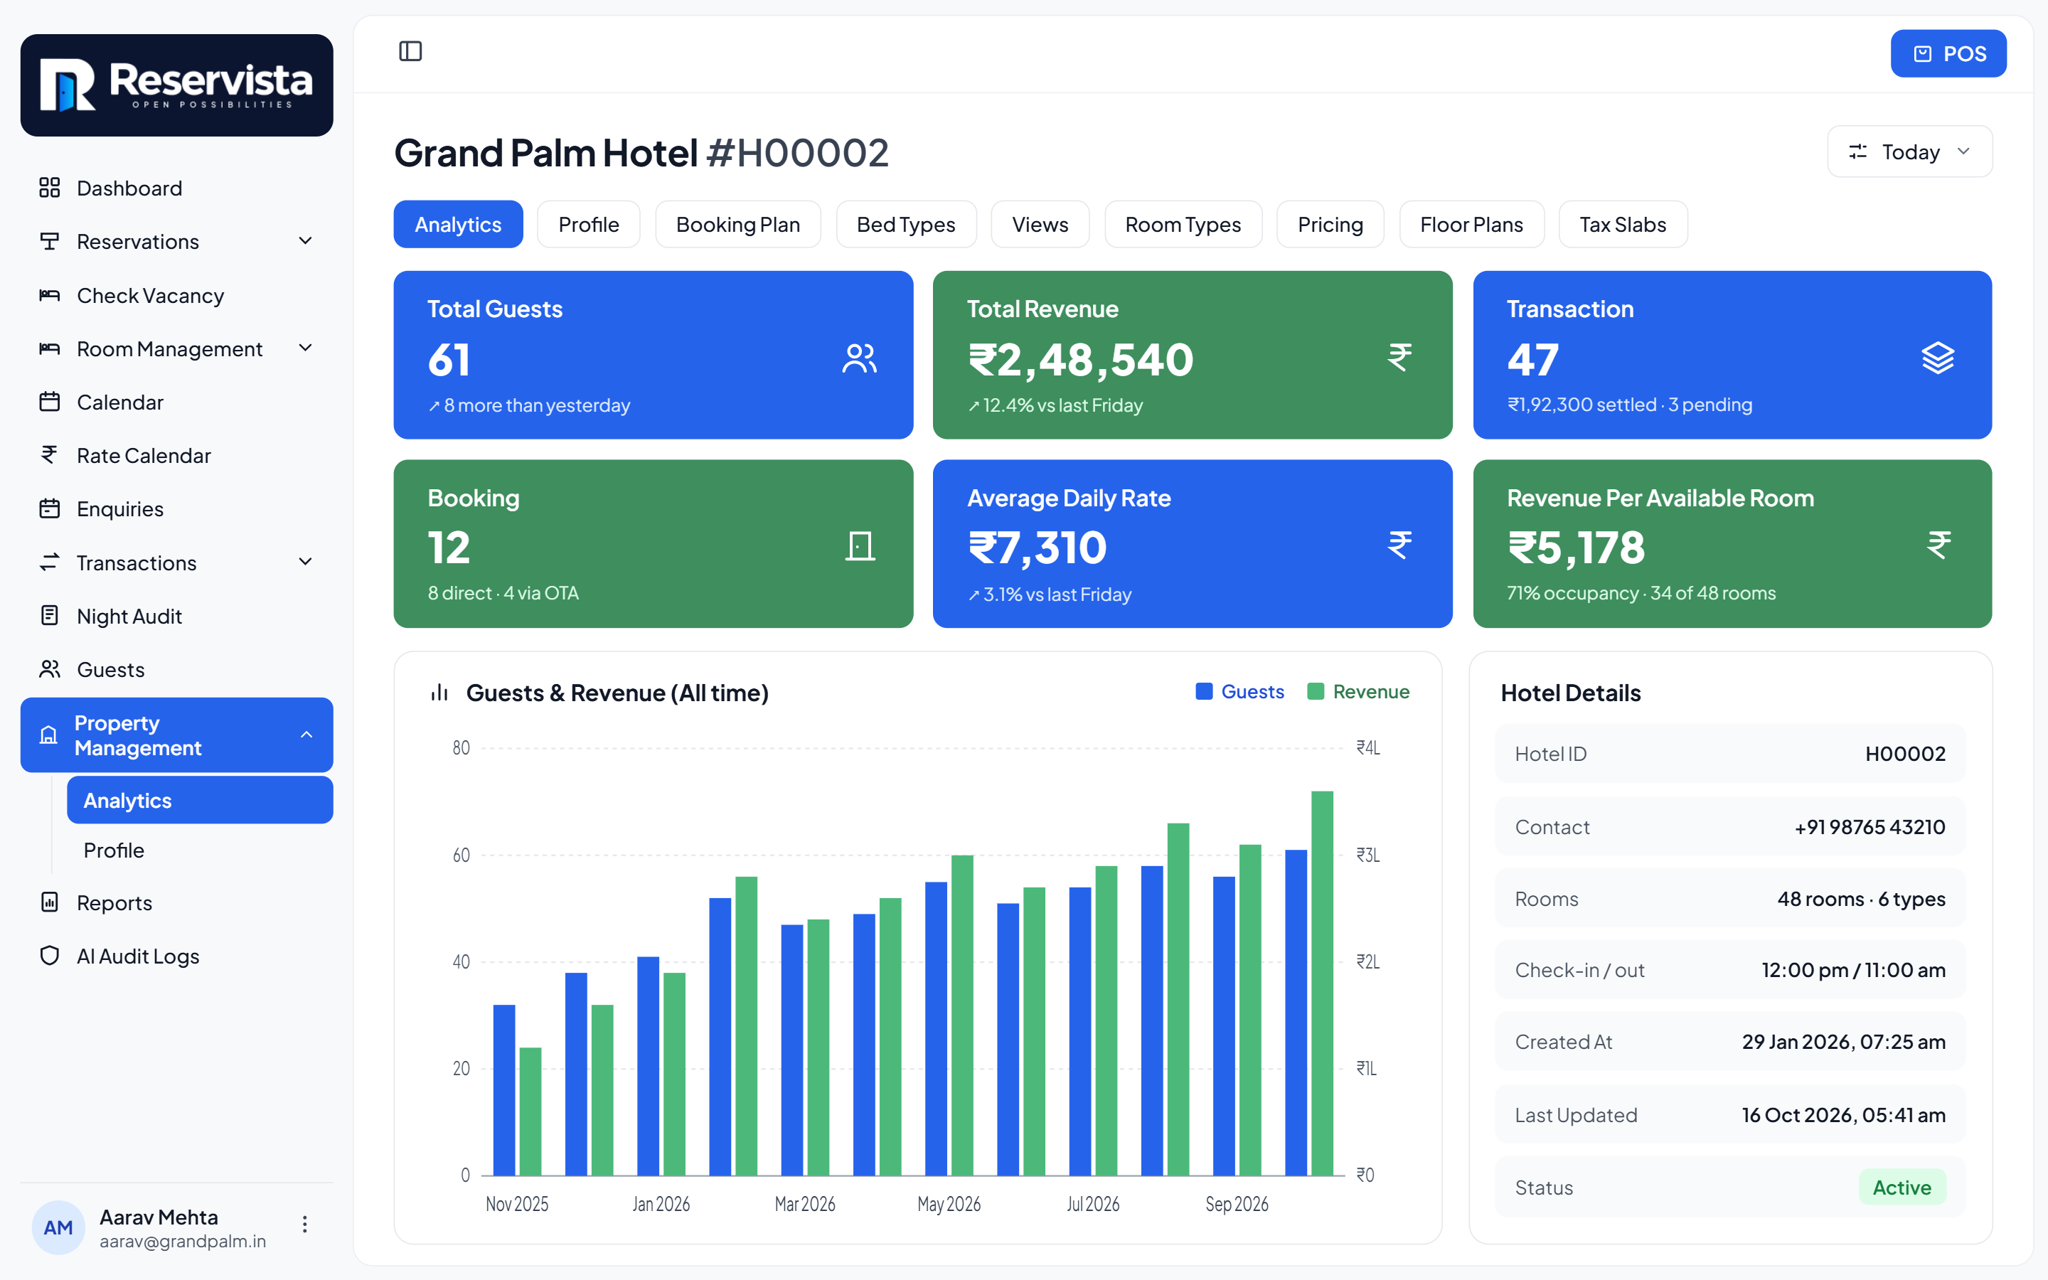Click rupee icon on Revenue Per Available Room card
2048x1280 pixels.
1938,545
